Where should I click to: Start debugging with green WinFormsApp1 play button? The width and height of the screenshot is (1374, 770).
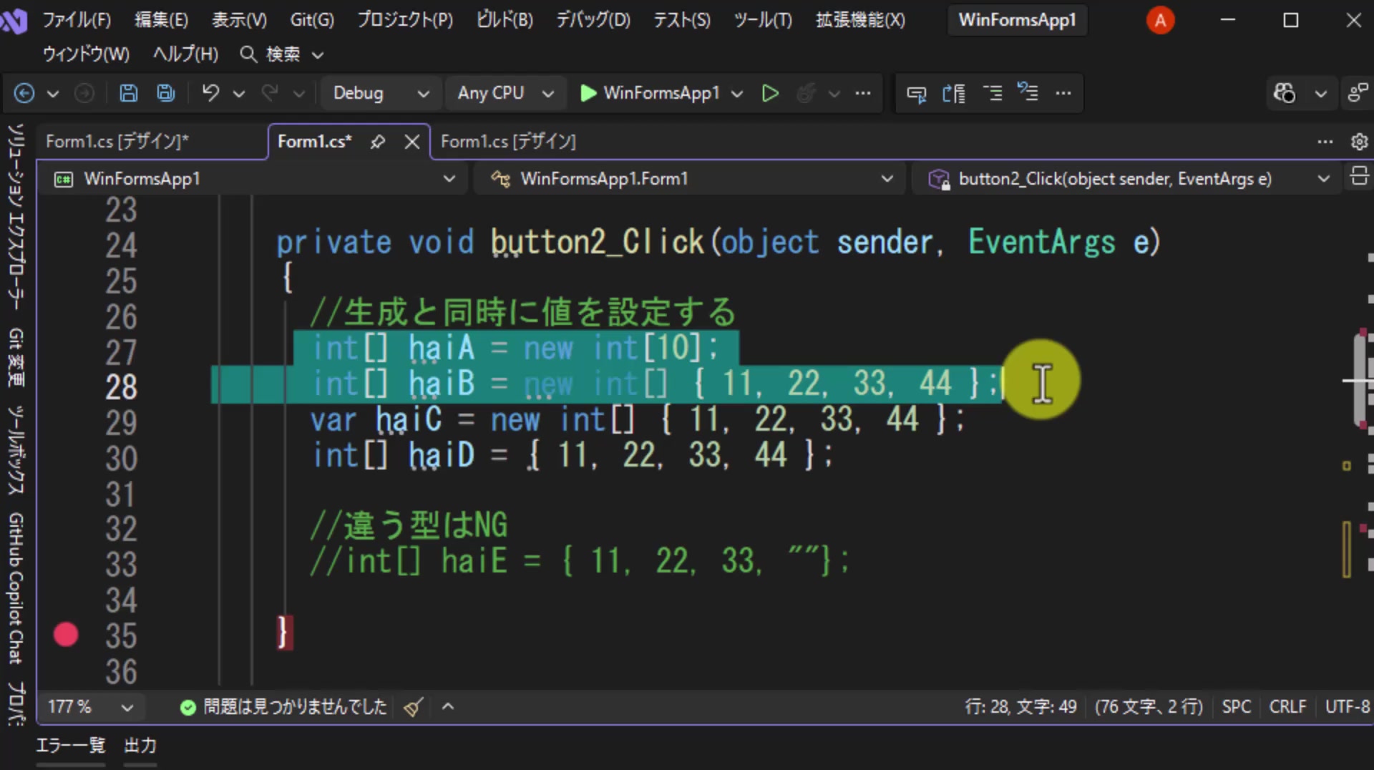[650, 93]
